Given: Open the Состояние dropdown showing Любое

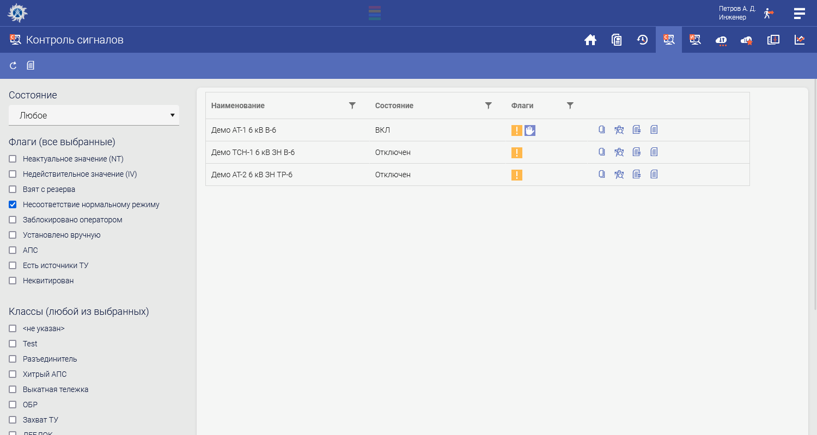Looking at the screenshot, I should coord(94,115).
